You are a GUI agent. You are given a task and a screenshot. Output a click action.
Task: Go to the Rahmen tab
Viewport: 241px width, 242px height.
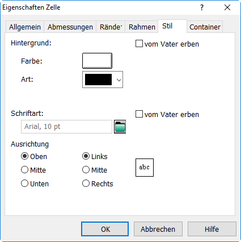pyautogui.click(x=142, y=27)
